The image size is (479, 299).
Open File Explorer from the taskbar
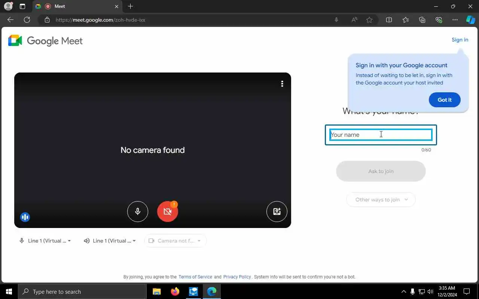(x=157, y=292)
